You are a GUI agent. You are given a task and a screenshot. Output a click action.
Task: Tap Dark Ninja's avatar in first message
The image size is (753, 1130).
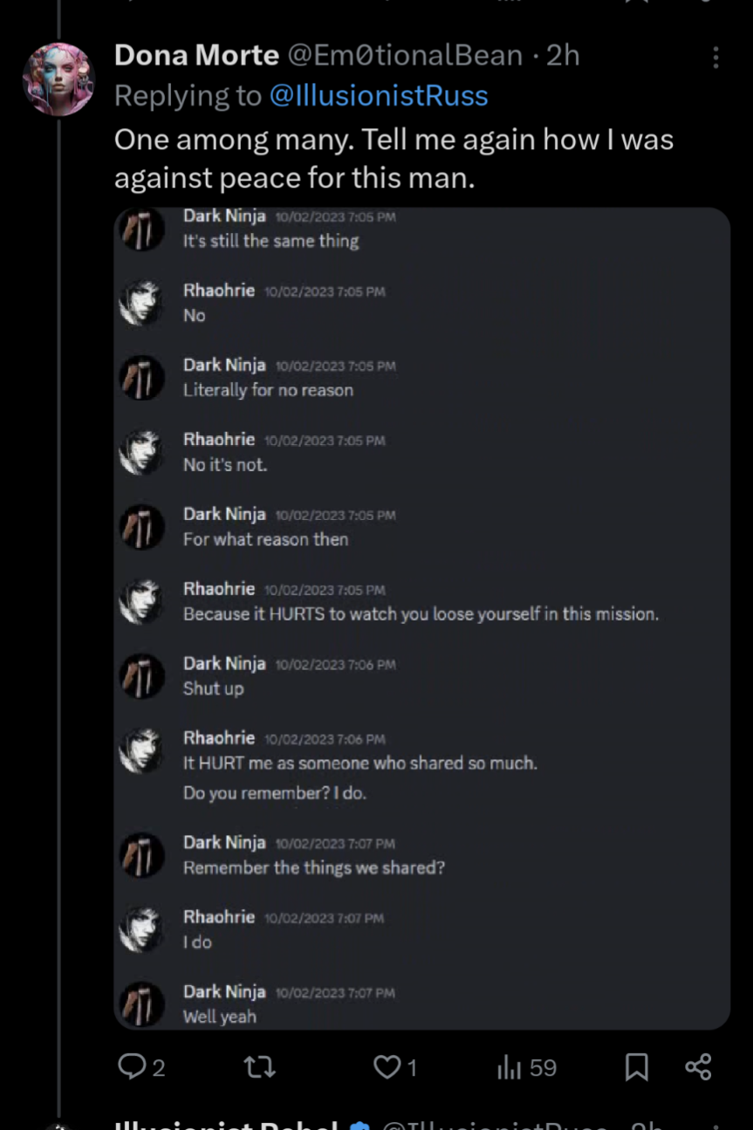pyautogui.click(x=142, y=230)
